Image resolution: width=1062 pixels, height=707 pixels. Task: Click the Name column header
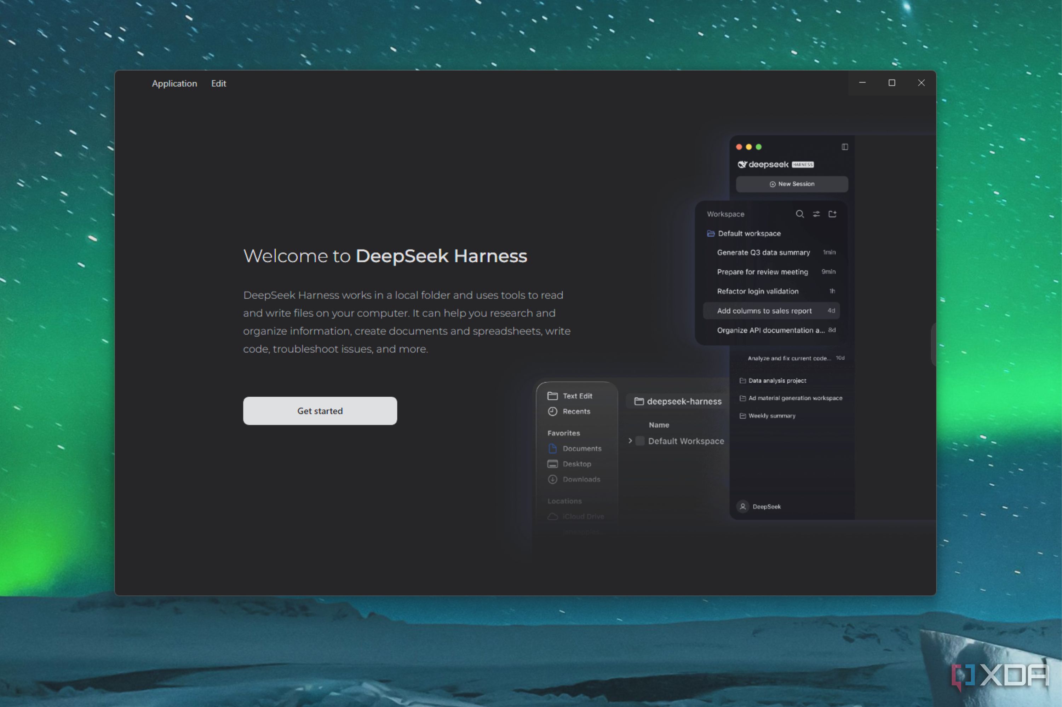click(x=659, y=425)
